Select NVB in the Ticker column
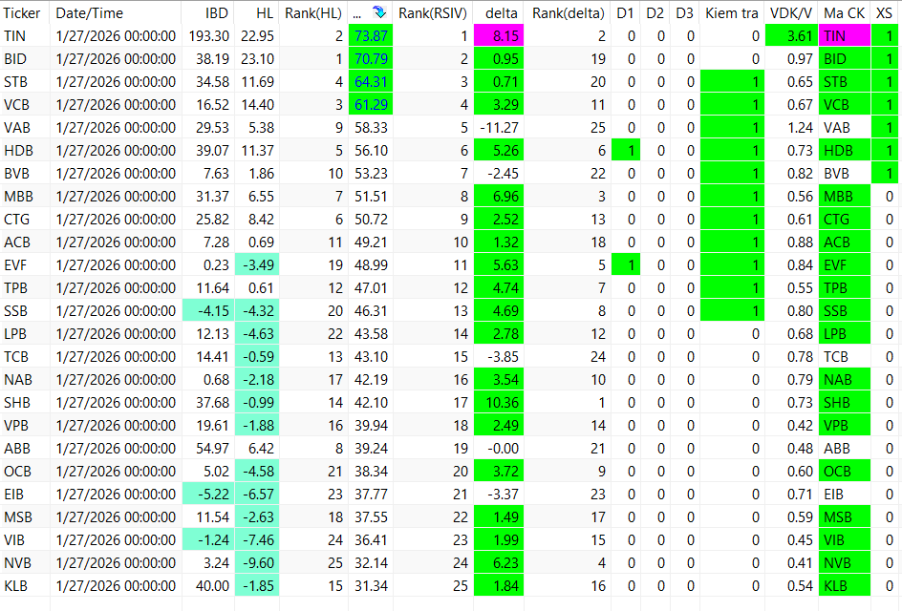902x611 pixels. (17, 563)
